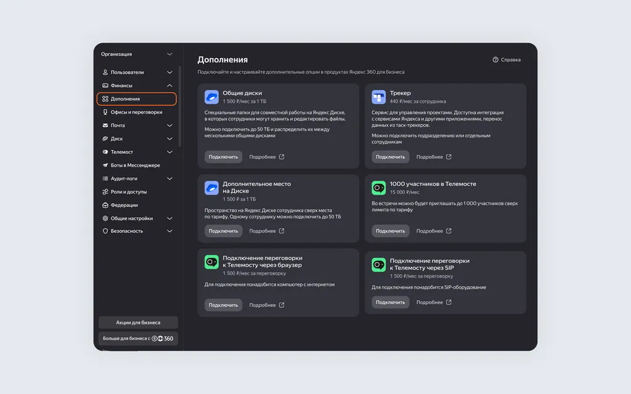The image size is (631, 394).
Task: Click external-link icon in 1000 участников card
Action: click(x=449, y=231)
